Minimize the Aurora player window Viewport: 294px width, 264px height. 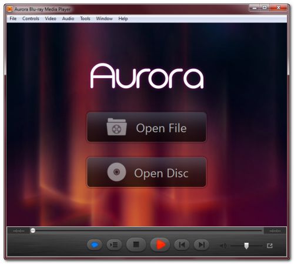tap(255, 8)
